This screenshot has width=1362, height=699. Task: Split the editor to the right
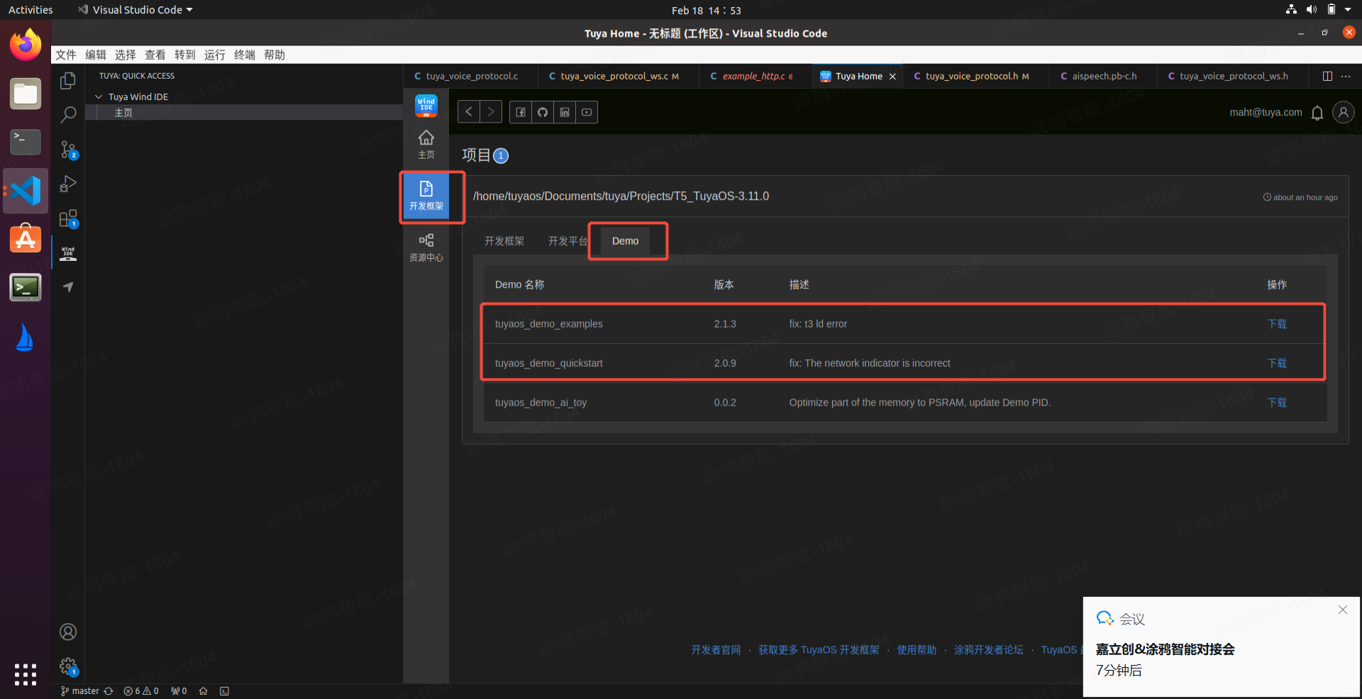(1327, 76)
